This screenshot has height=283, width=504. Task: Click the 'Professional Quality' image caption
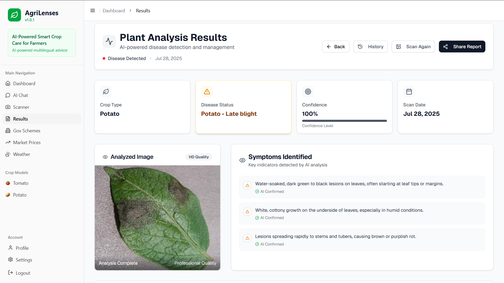click(x=195, y=263)
